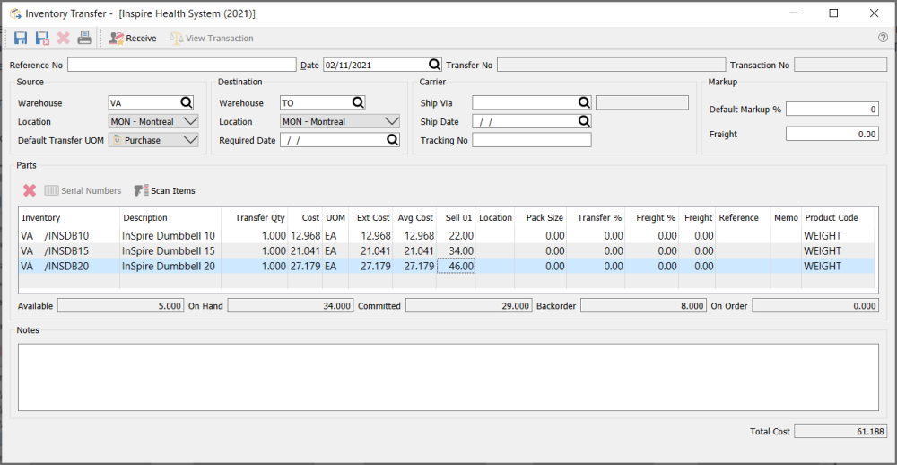Click the Required Date lookup magnifier

(392, 140)
